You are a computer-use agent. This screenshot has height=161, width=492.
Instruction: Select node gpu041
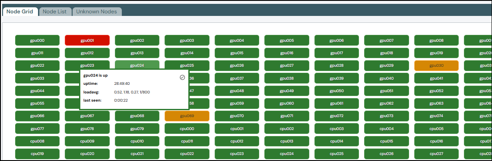tap(436, 78)
